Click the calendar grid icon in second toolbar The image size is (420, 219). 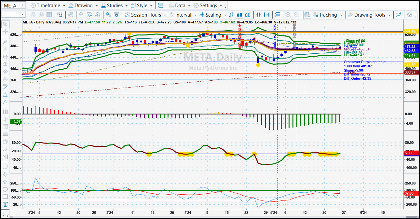[49, 15]
